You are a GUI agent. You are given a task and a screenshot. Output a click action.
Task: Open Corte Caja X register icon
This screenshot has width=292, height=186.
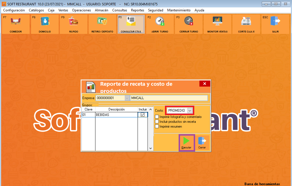[246, 21]
